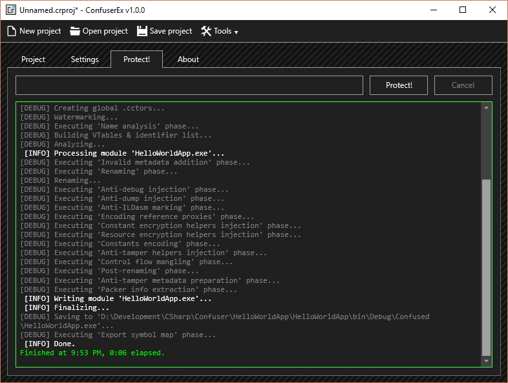The image size is (508, 383).
Task: Click the empty progress bar
Action: click(x=189, y=85)
